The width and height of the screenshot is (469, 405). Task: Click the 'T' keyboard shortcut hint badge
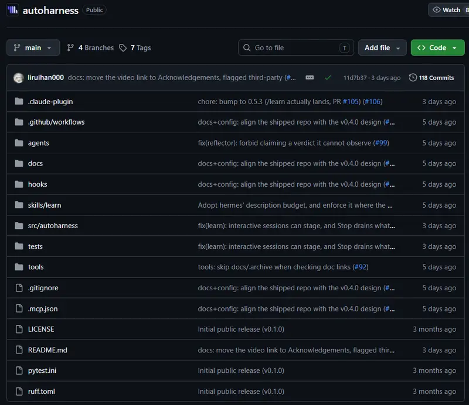pos(344,48)
